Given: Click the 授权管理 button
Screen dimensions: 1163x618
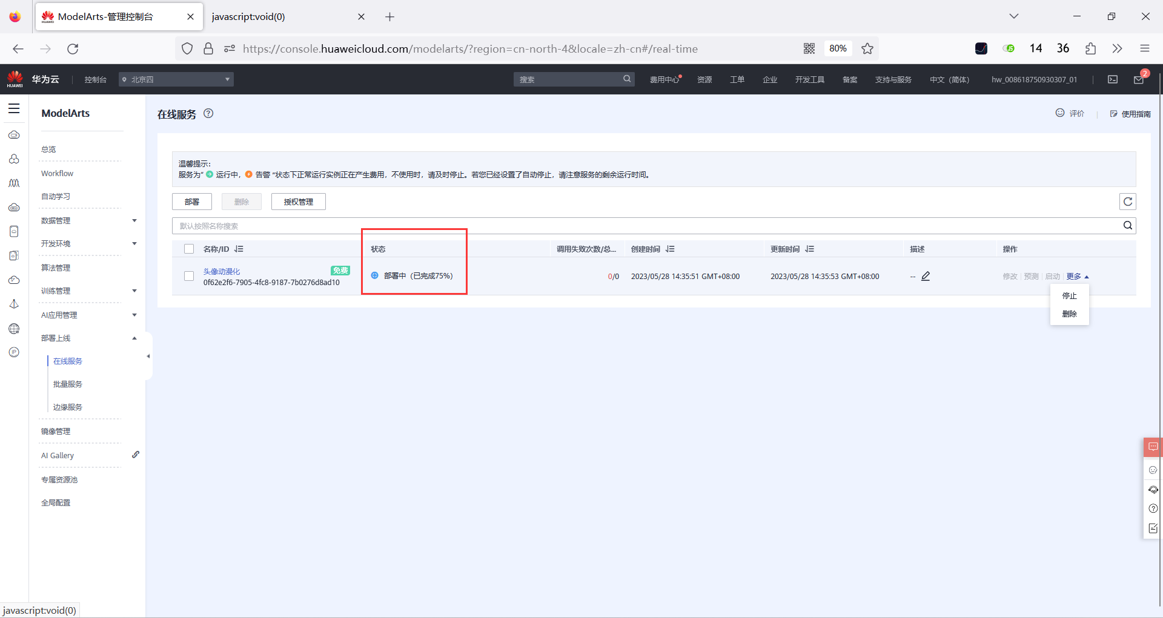Looking at the screenshot, I should pos(299,202).
